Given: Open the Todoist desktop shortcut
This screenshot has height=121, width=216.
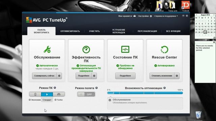Looking at the screenshot, I should point(186,6).
